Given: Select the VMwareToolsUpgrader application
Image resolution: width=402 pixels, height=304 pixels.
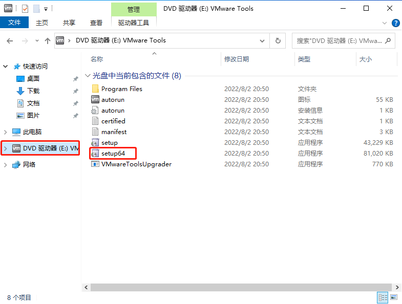Looking at the screenshot, I should point(136,164).
